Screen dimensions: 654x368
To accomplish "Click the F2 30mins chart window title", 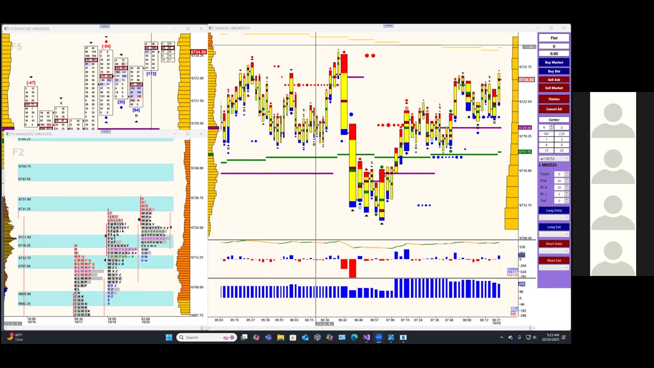I will [x=32, y=134].
